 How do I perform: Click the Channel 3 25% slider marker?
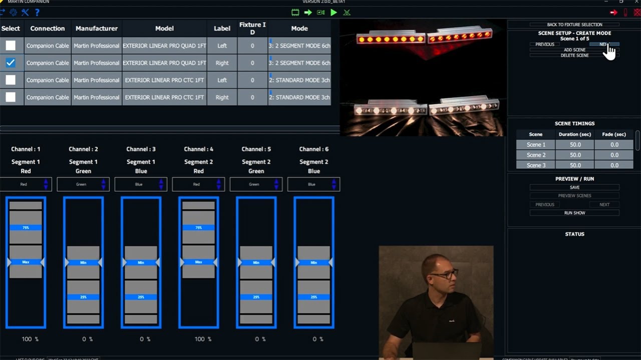tap(141, 297)
